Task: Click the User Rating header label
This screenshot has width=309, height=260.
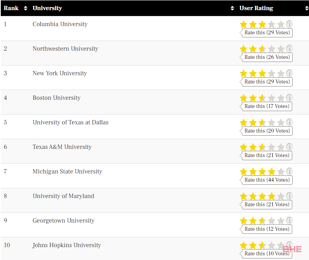Action: (x=256, y=8)
